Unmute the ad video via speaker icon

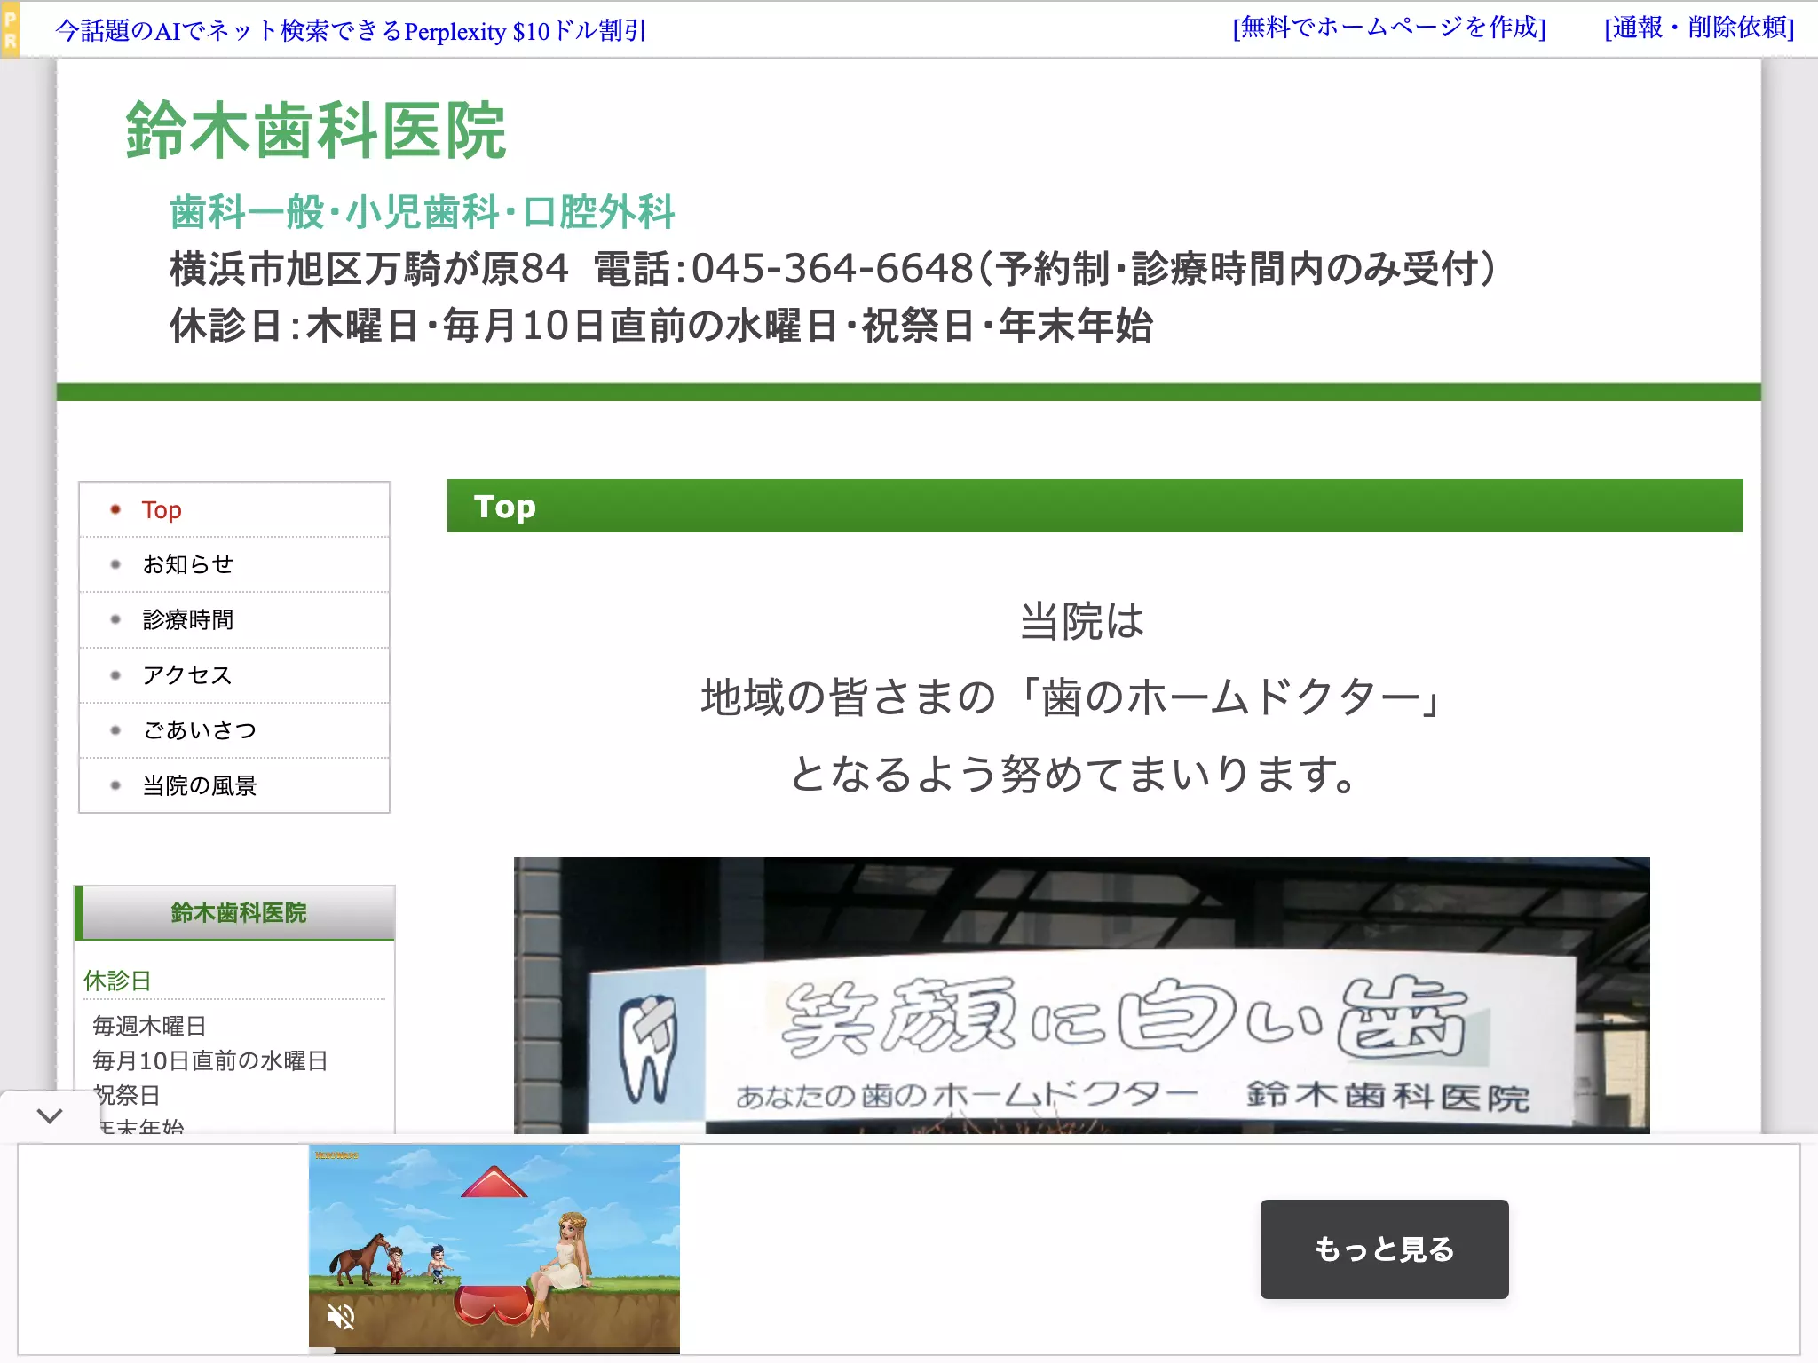[341, 1316]
